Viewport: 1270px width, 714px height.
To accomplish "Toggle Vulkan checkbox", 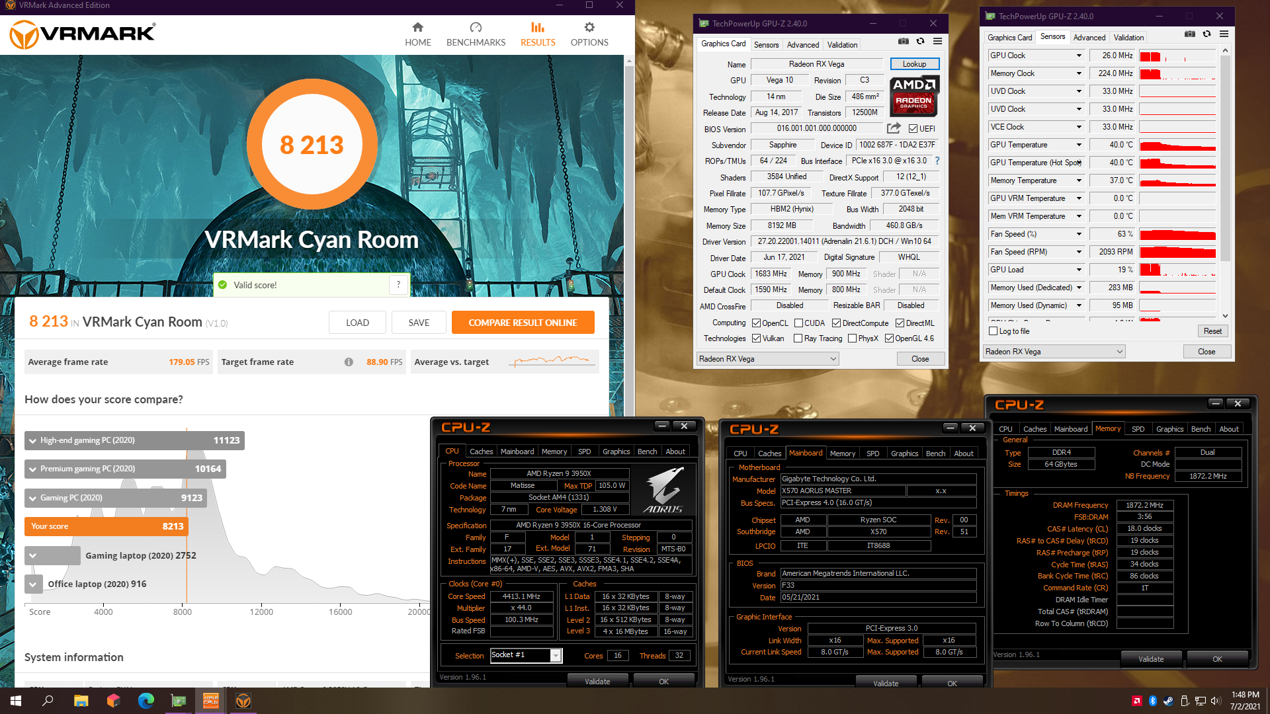I will pyautogui.click(x=756, y=338).
